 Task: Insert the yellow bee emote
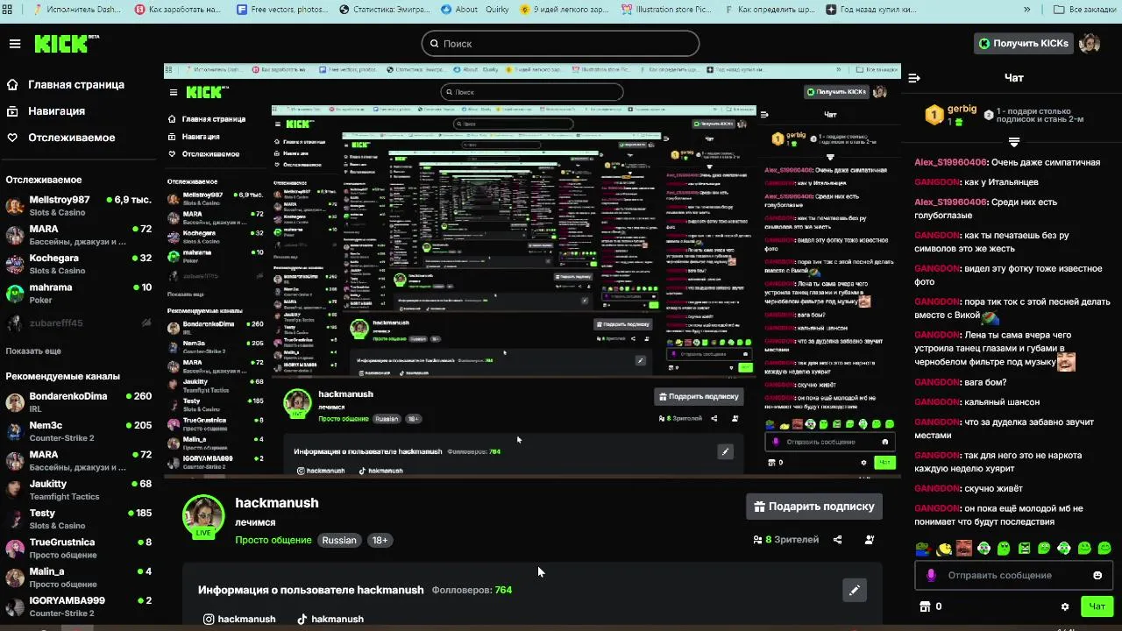(944, 549)
